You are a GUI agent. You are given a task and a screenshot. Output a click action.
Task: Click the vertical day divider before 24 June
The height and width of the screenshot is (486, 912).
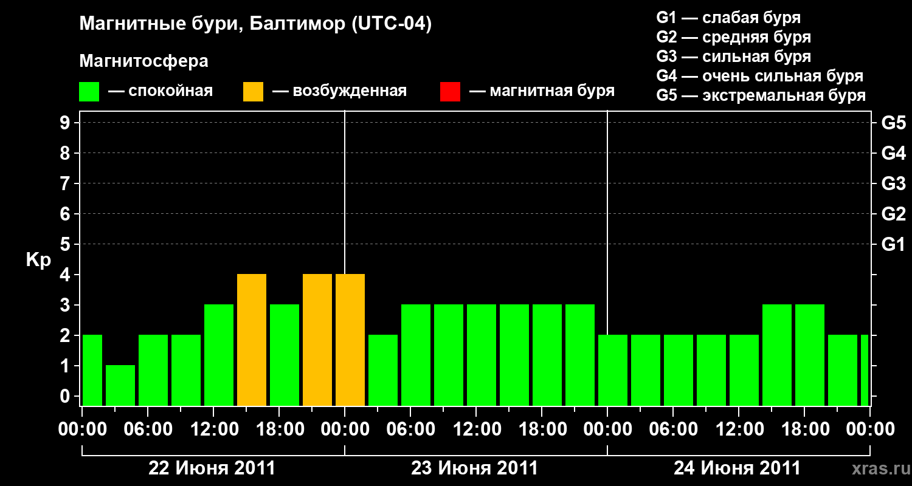[x=607, y=258]
